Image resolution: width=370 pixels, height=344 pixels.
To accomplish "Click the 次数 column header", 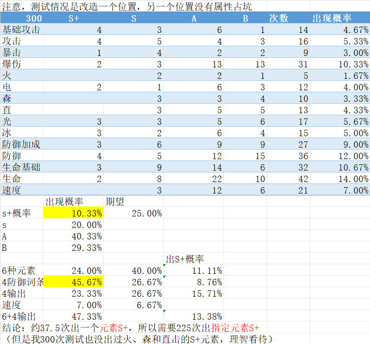I will pyautogui.click(x=279, y=18).
